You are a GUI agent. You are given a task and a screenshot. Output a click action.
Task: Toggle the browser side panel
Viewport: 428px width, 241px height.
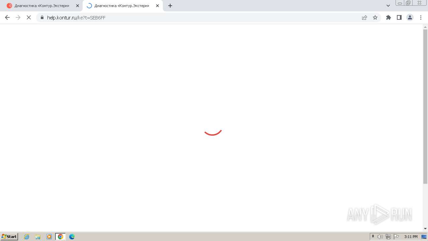coord(399,17)
